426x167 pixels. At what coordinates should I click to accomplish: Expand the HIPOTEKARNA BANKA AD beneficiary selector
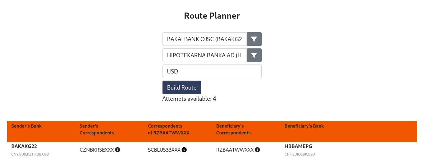[204, 55]
